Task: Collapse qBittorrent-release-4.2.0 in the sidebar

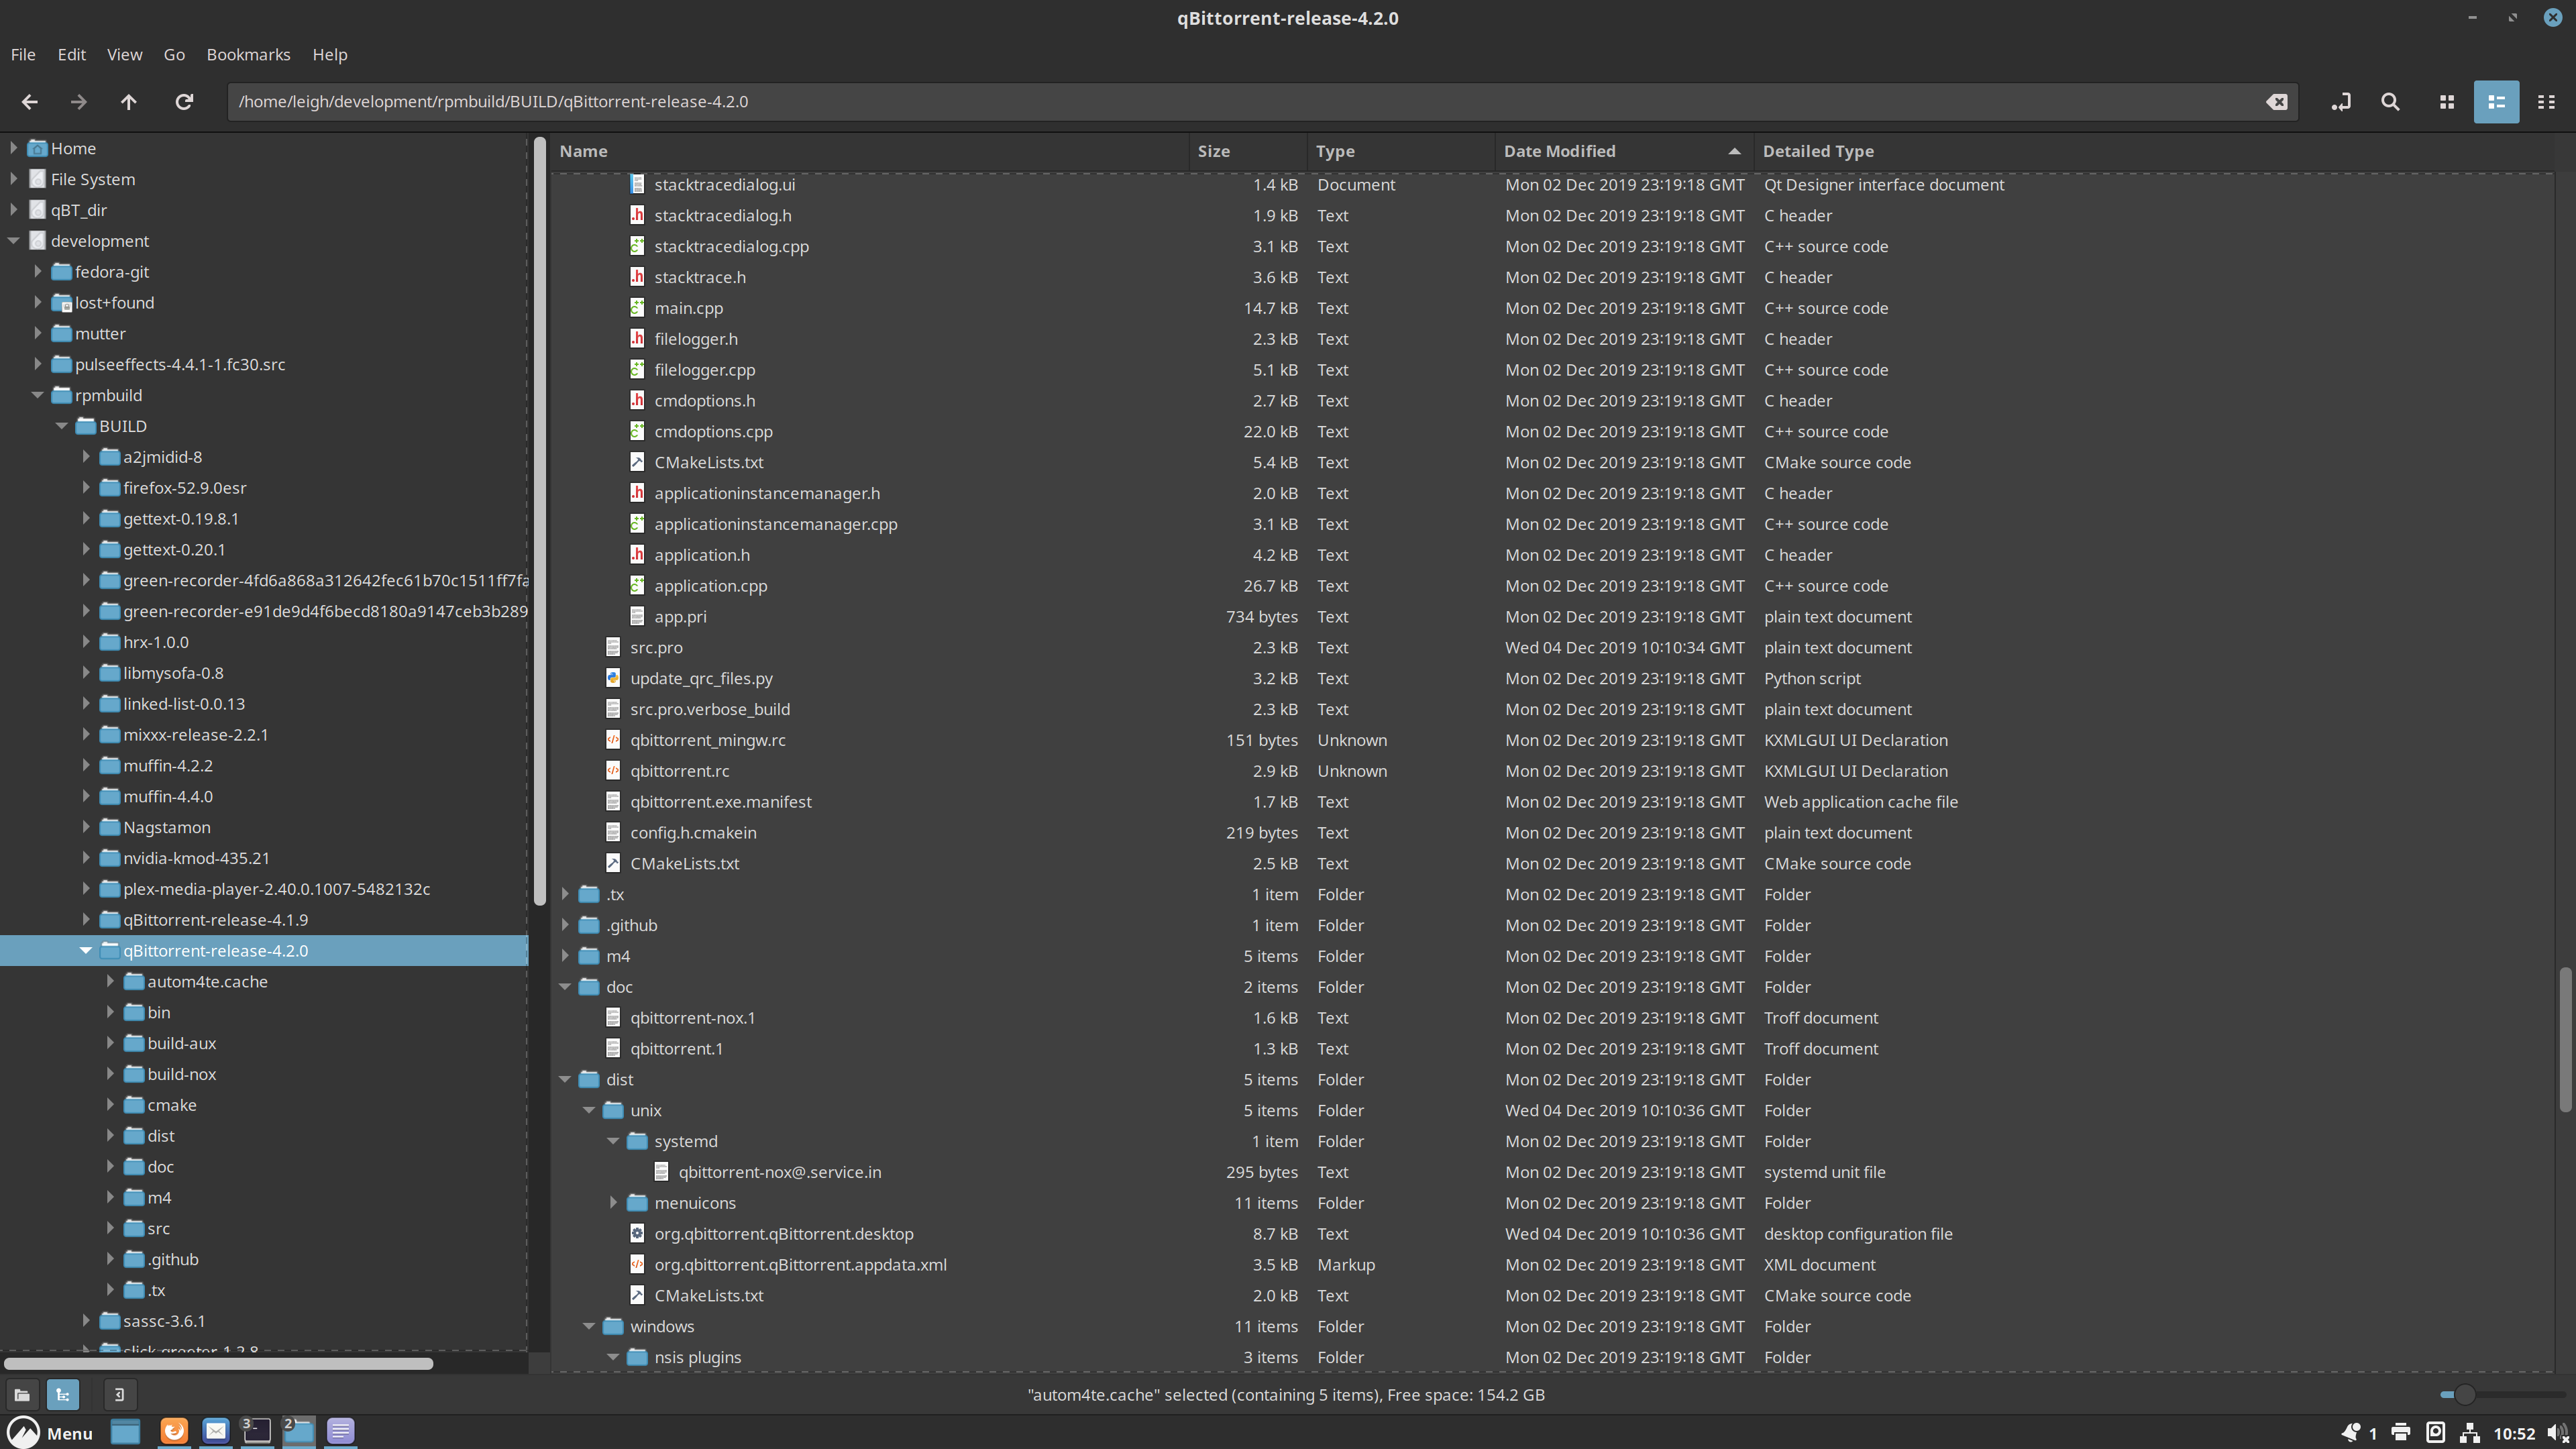Action: 86,950
